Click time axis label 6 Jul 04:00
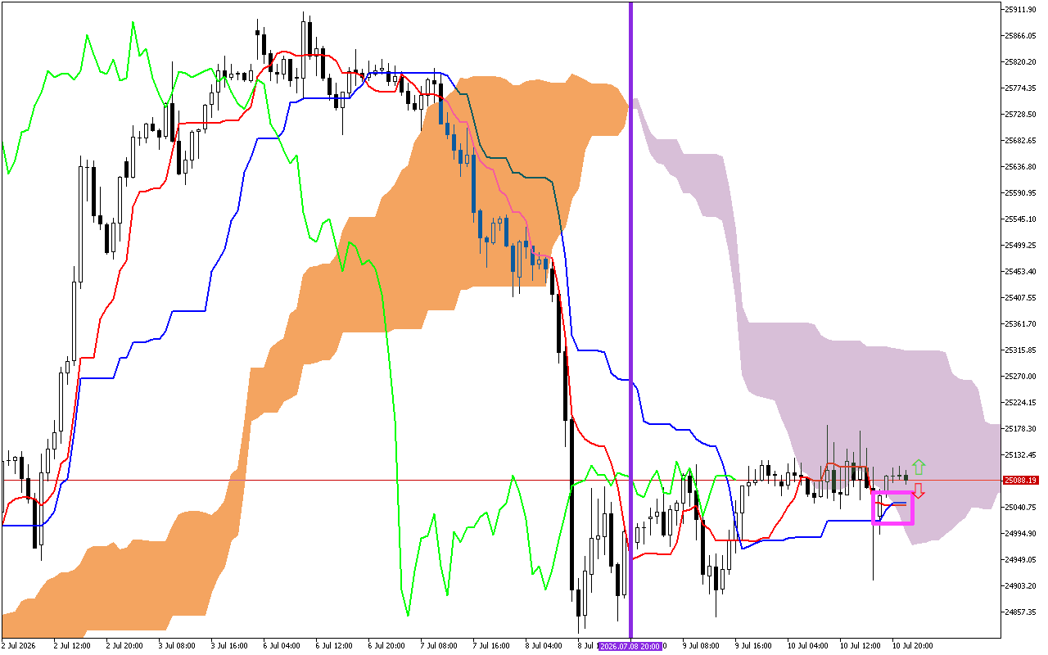This screenshot has width=1048, height=655. (x=282, y=645)
